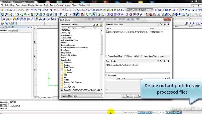Sort file list by Name column
The image size is (202, 114).
tap(64, 28)
